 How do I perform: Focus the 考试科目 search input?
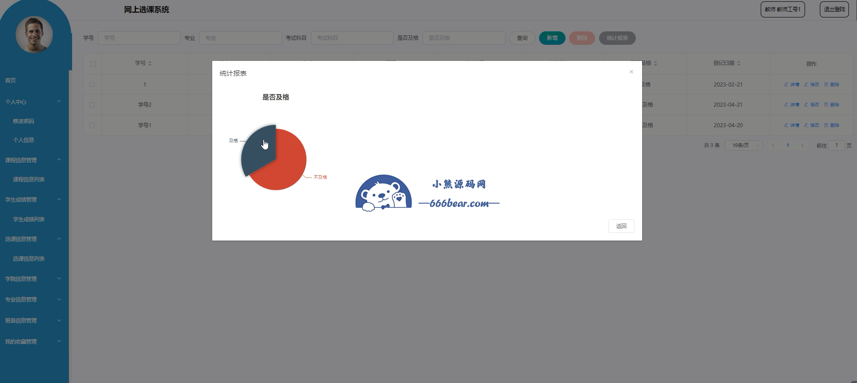[352, 38]
